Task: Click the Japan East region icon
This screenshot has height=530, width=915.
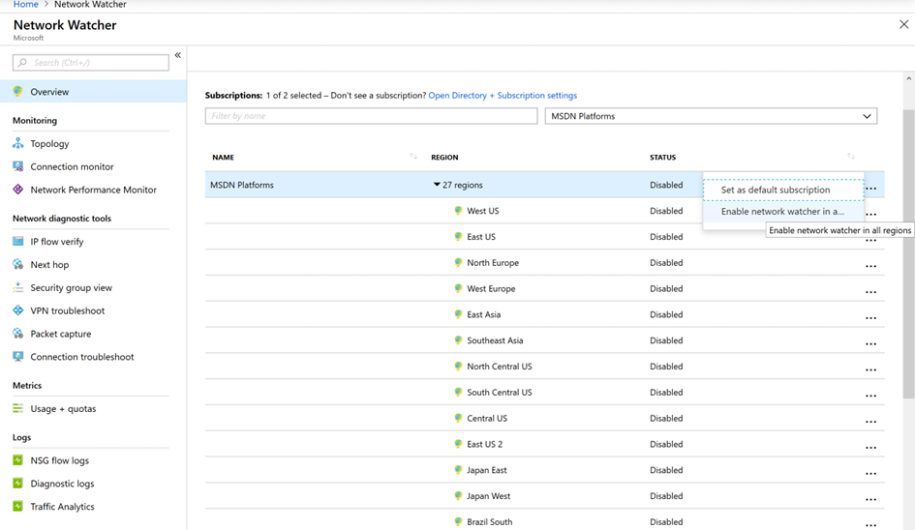Action: (x=458, y=470)
